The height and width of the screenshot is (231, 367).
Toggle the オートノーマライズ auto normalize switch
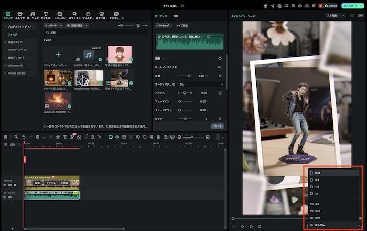[220, 67]
